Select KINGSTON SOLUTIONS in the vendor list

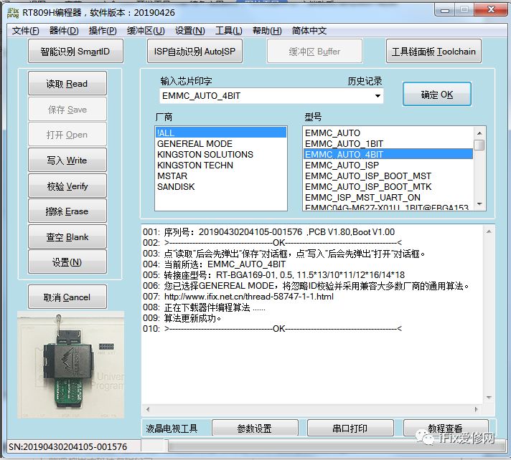coord(205,154)
